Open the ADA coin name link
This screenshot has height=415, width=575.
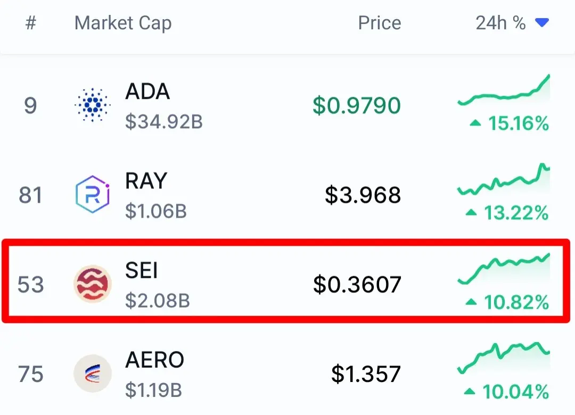147,92
